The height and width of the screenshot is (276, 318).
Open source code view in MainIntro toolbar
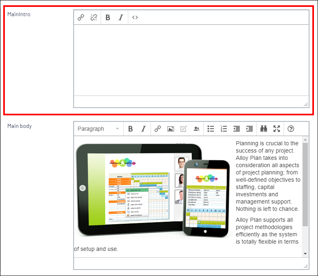coord(135,17)
